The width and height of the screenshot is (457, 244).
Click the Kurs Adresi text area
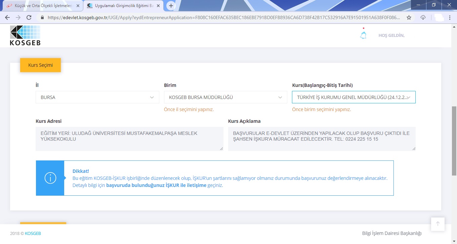pyautogui.click(x=129, y=139)
